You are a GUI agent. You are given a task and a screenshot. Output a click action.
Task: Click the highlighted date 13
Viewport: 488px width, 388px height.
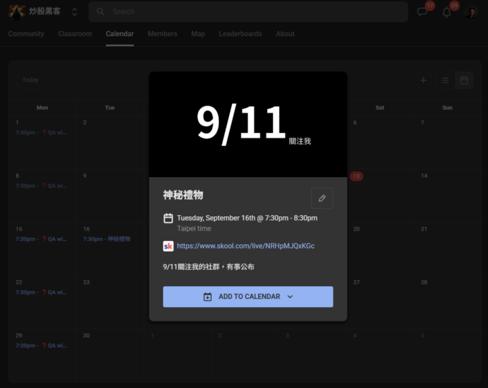[x=357, y=176]
